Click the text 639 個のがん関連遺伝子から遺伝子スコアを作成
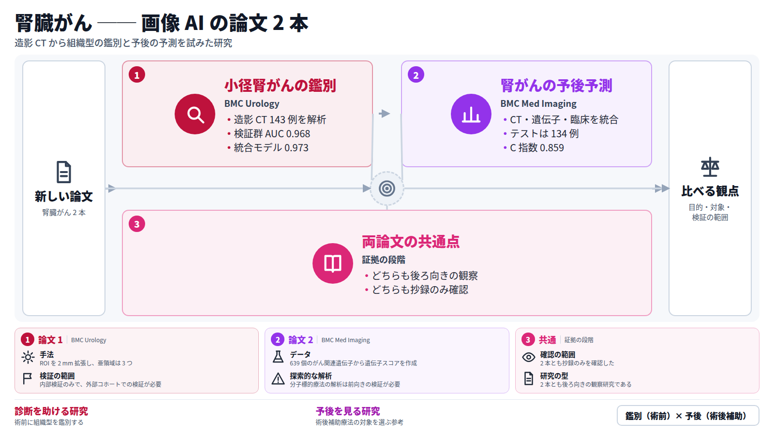774x435 pixels. [x=353, y=363]
